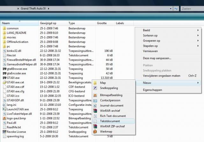Sort by Gewijzigd op column header
204x142 pixels.
click(x=53, y=23)
